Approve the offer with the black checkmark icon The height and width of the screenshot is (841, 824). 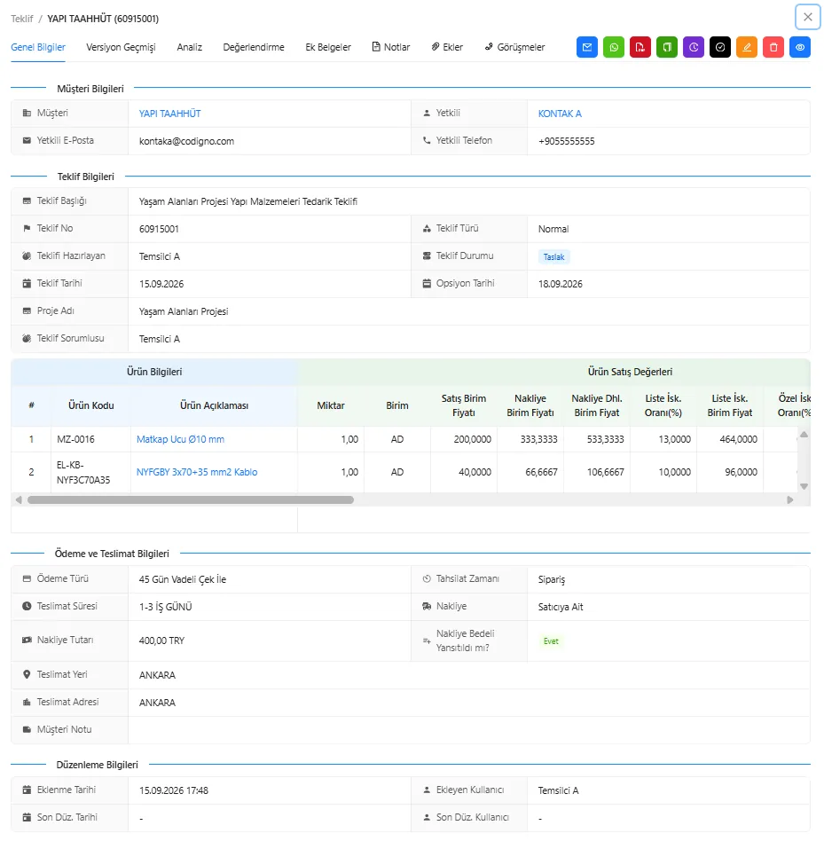(720, 47)
